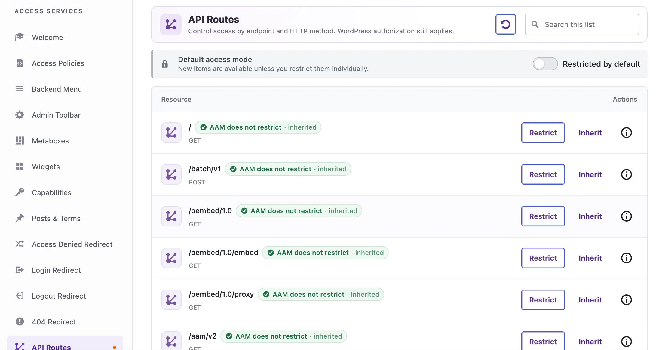The width and height of the screenshot is (662, 350).
Task: Click the route icon of / row
Action: coord(171,133)
